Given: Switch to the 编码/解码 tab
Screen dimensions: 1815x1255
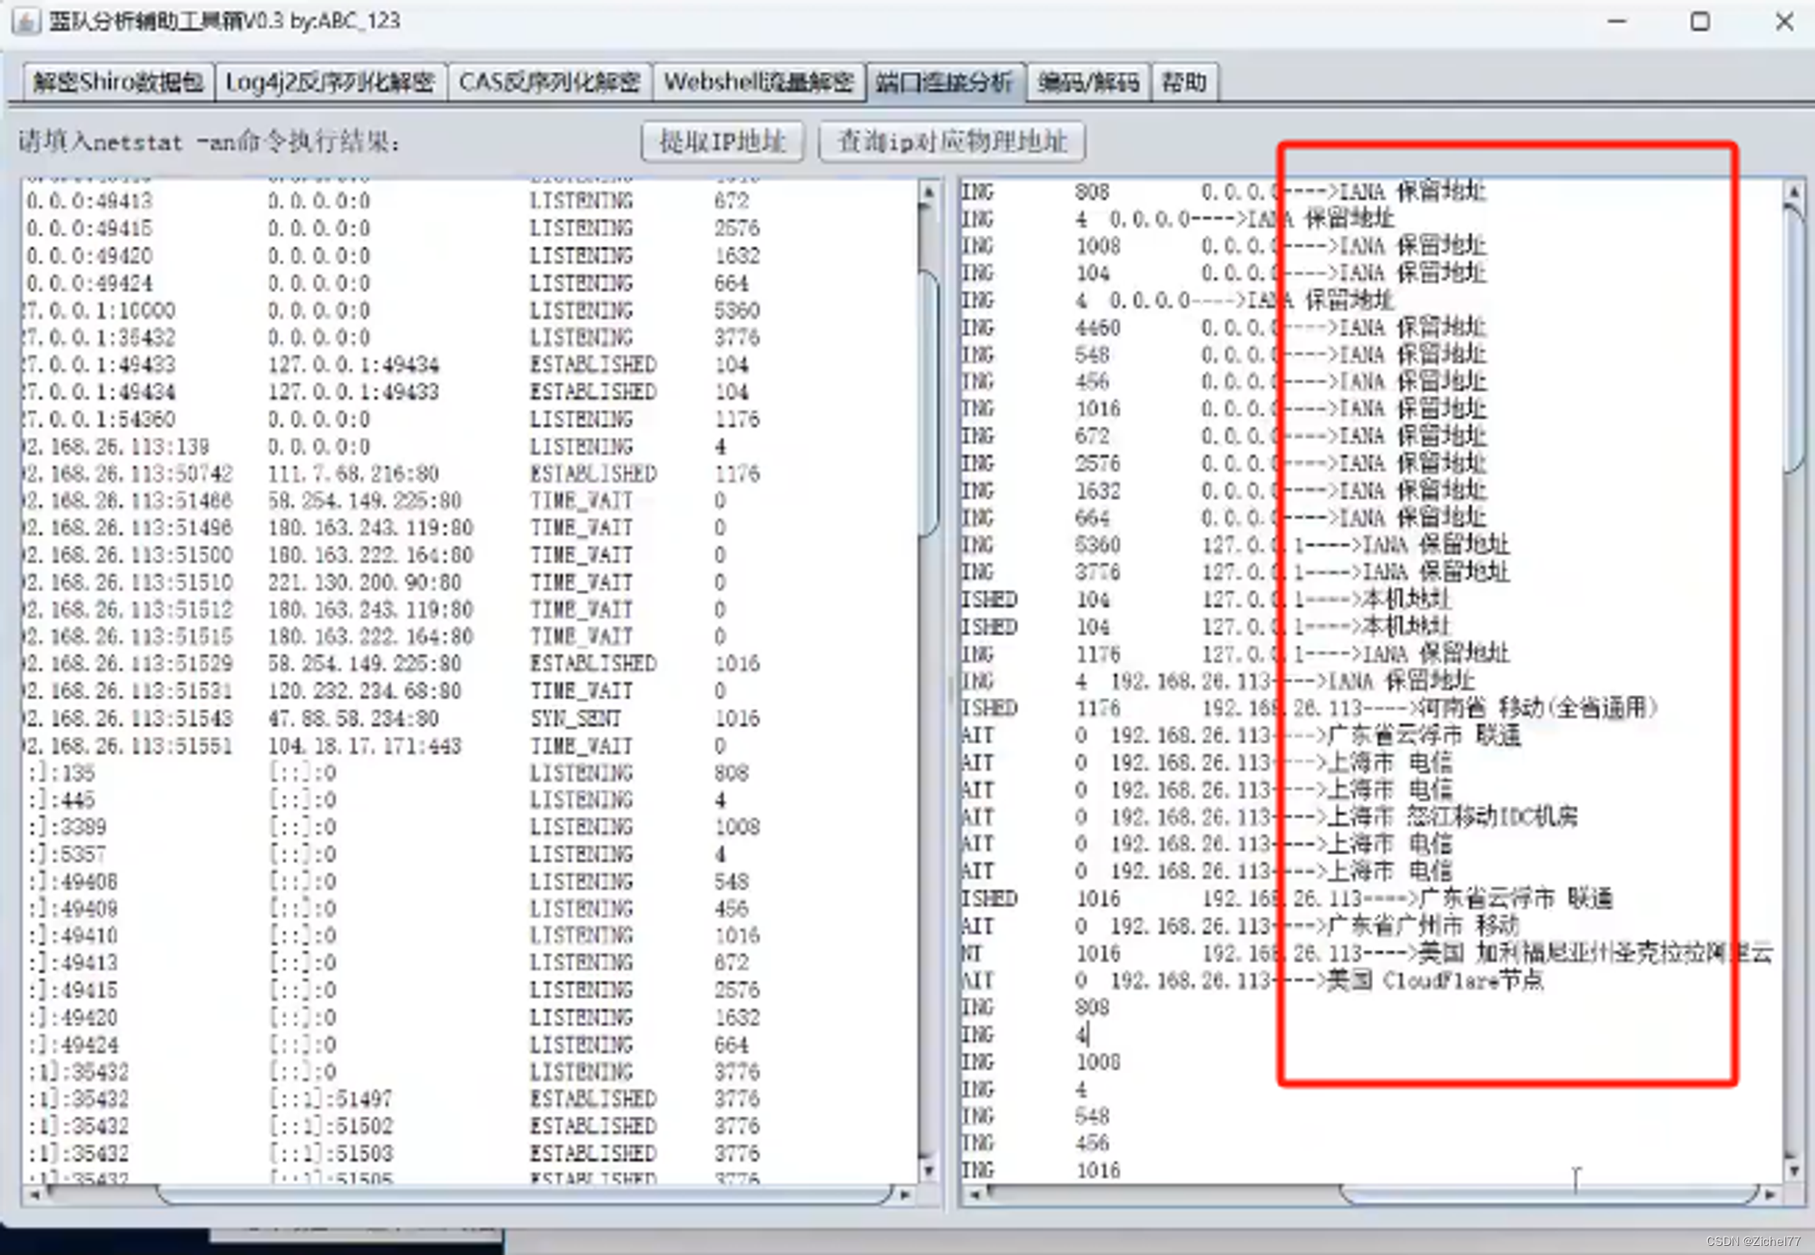Looking at the screenshot, I should click(1088, 83).
